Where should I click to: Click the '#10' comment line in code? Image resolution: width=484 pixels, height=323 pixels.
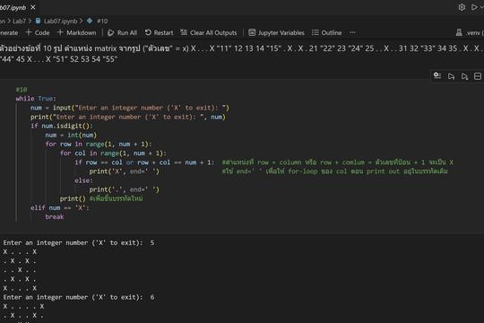(22, 90)
